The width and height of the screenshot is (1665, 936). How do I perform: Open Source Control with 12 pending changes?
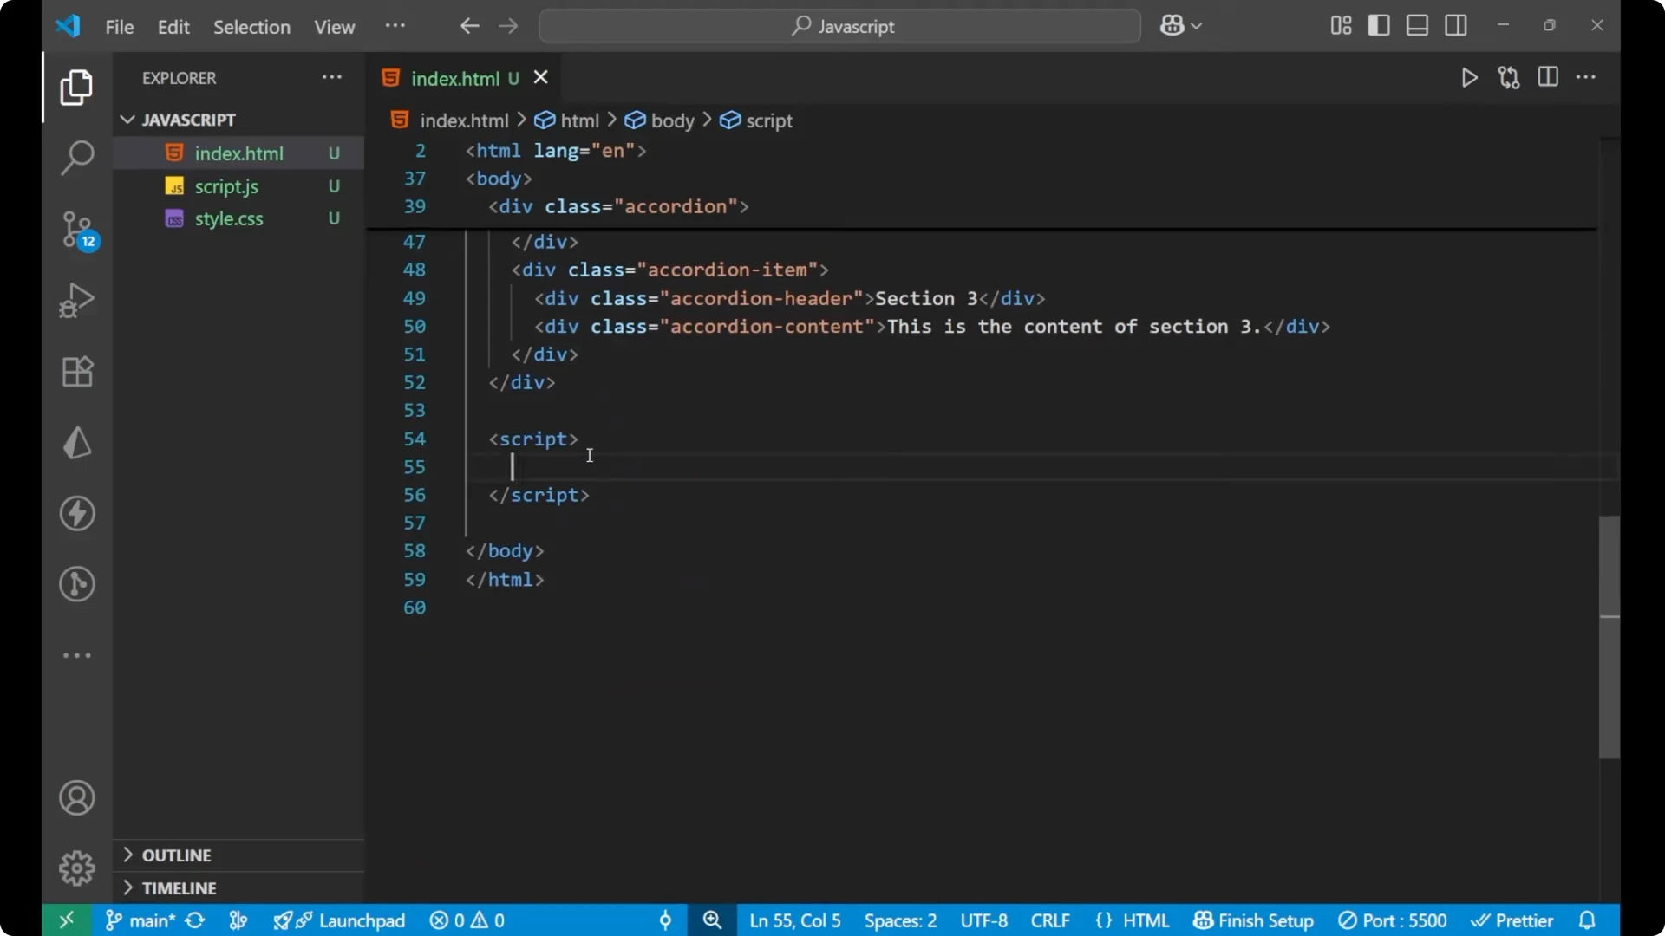[76, 230]
